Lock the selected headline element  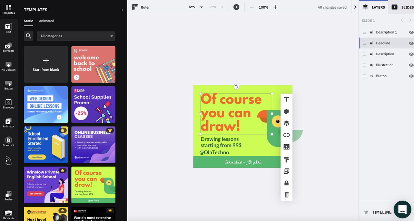click(x=286, y=183)
